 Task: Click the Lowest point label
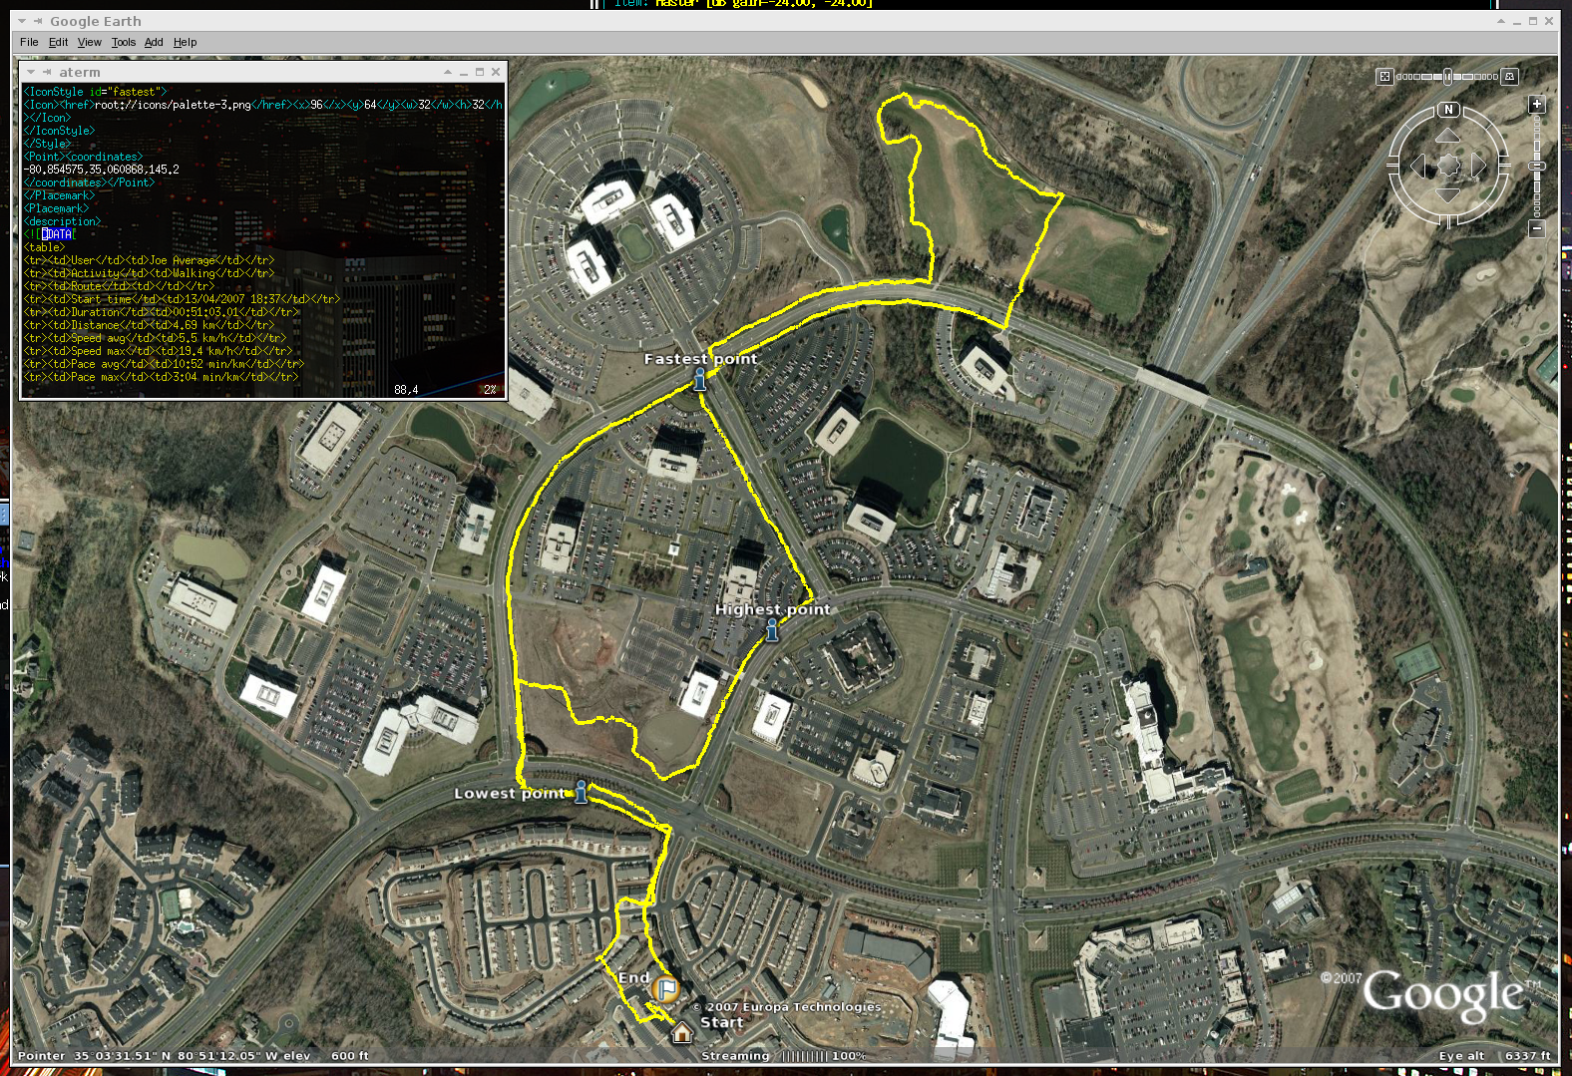(x=512, y=794)
